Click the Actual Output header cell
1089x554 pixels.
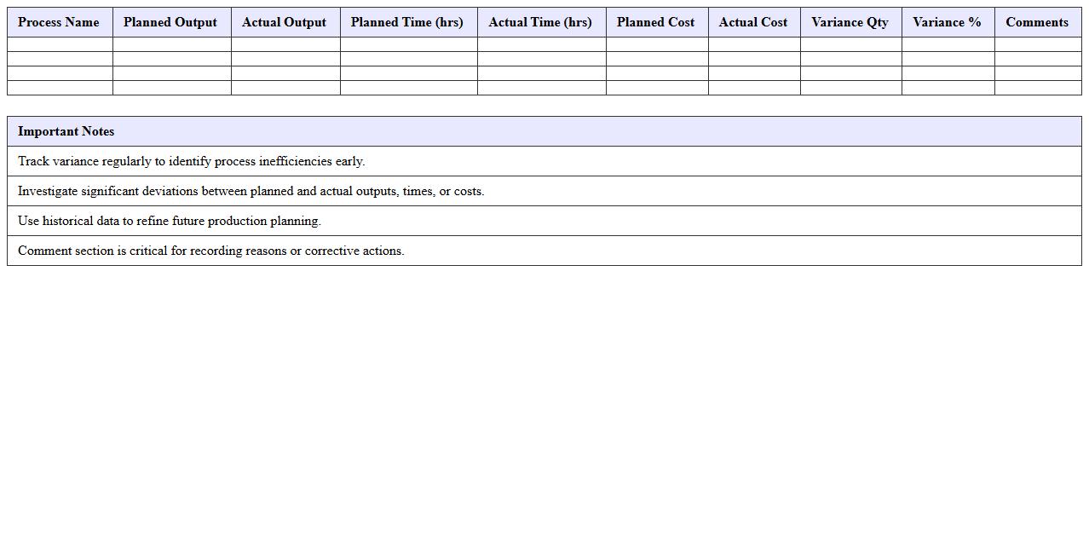pos(285,22)
